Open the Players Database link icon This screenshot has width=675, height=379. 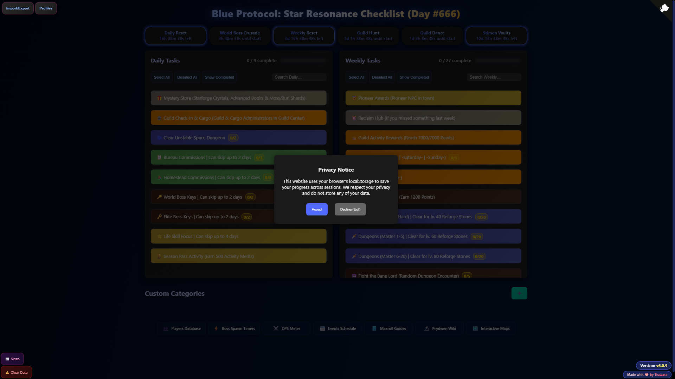166,329
